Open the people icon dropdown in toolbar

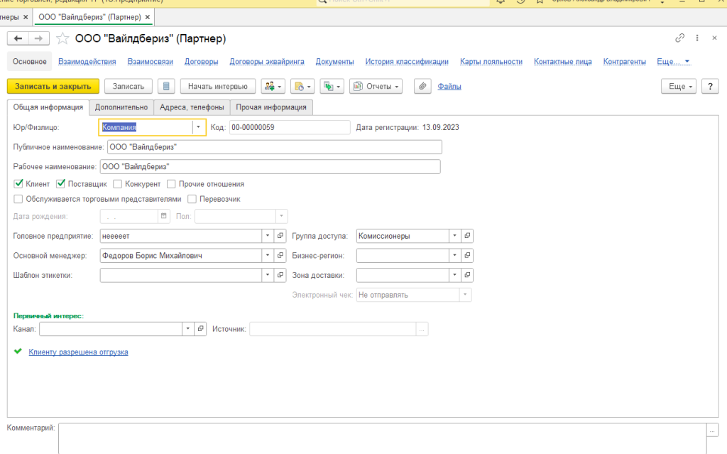[273, 87]
